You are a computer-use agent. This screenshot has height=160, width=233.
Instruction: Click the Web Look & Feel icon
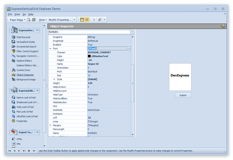point(13,107)
